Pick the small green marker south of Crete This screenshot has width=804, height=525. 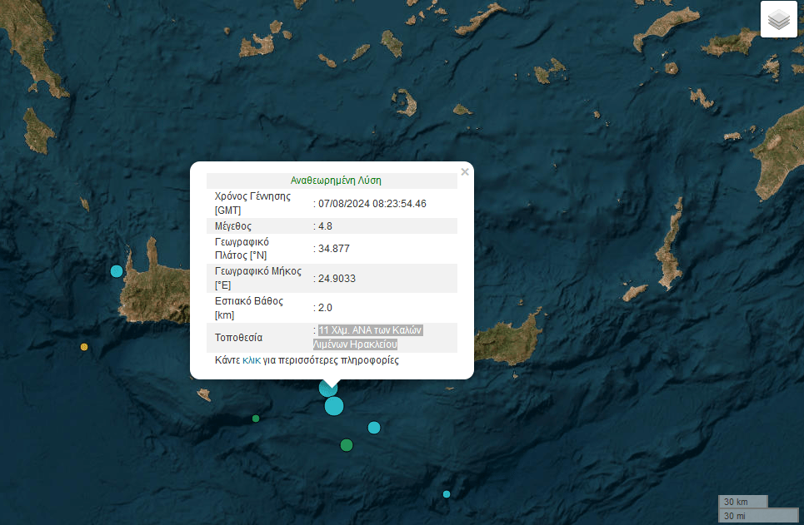256,419
